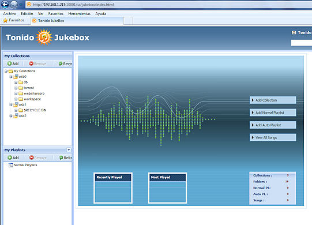Expand the workspace folder node
The image size is (312, 225).
point(16,99)
